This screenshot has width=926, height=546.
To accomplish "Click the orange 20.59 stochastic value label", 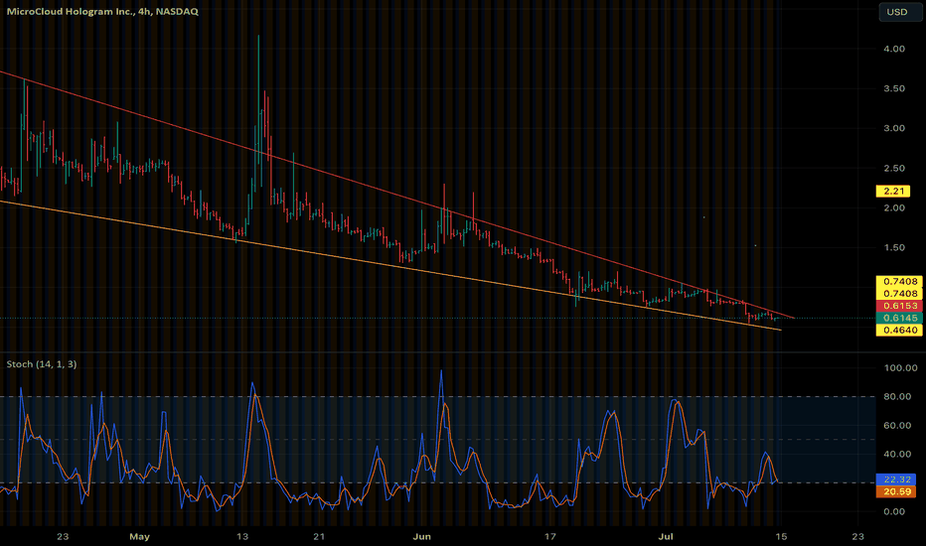I will (896, 491).
